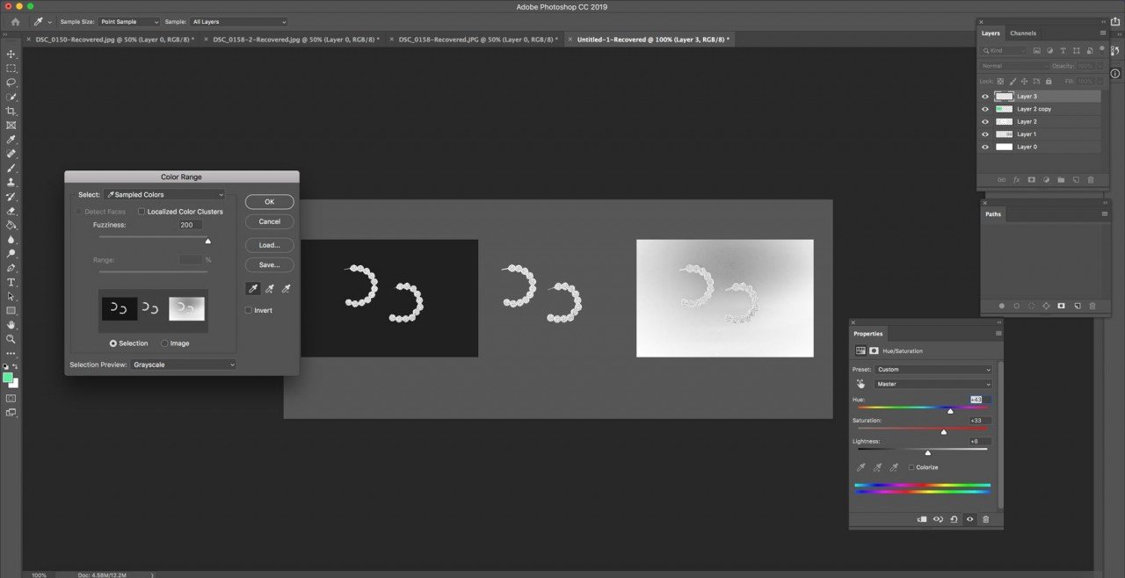Viewport: 1125px width, 578px height.
Task: Click the Load... button
Action: [x=269, y=245]
